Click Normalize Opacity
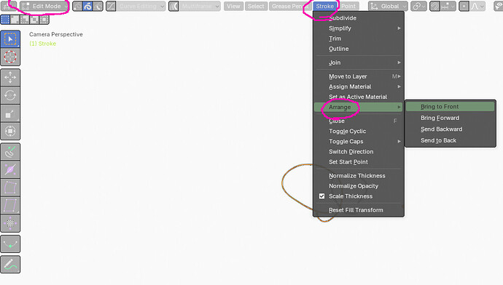 [x=359, y=186]
